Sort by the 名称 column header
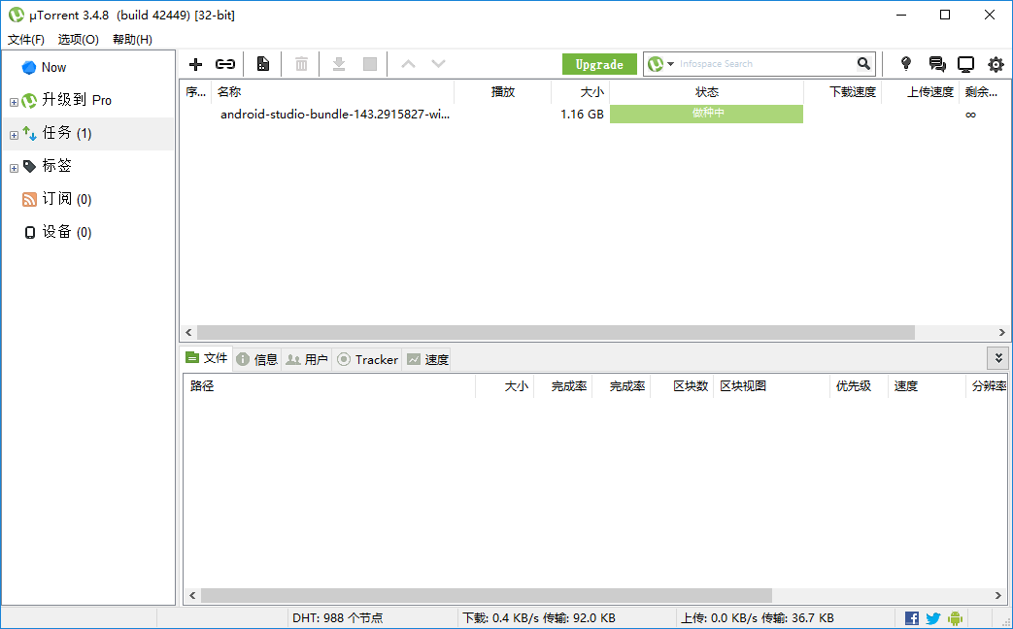Image resolution: width=1013 pixels, height=629 pixels. point(332,91)
